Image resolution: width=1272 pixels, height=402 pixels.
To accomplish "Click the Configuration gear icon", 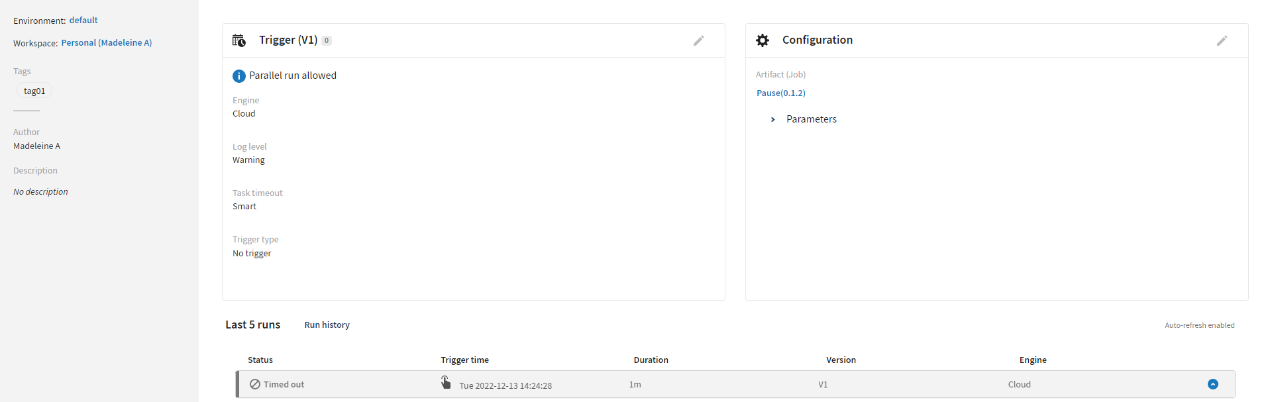I will (763, 40).
